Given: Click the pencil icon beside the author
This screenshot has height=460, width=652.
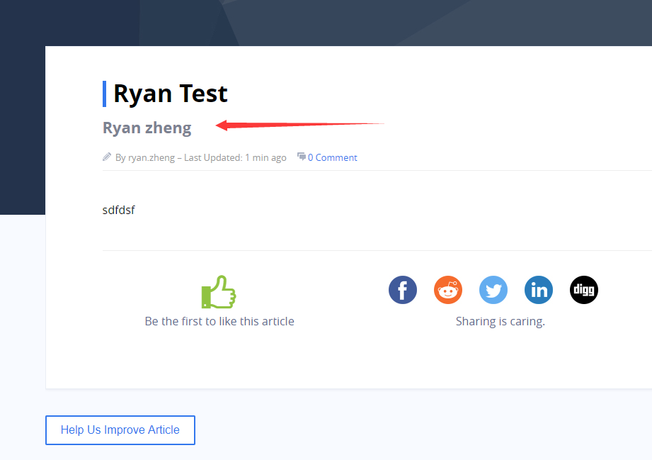Looking at the screenshot, I should point(107,157).
